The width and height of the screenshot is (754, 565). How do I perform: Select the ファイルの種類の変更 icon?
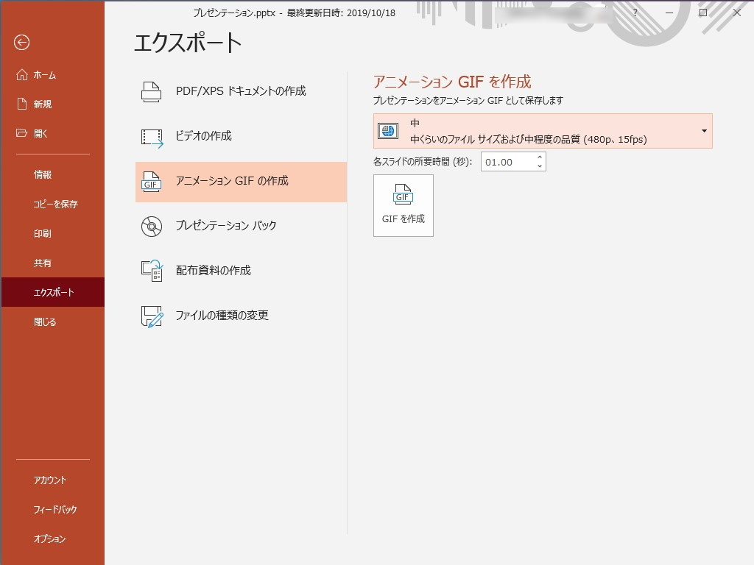point(151,316)
